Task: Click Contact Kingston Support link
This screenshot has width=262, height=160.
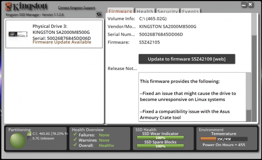Action: (76, 8)
